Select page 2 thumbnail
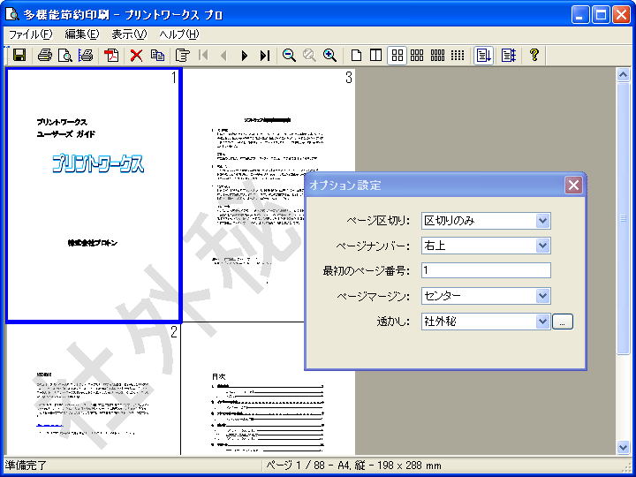Screen dimensions: 636x477 93,390
